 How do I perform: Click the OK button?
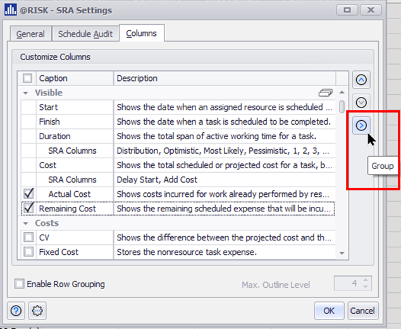click(329, 310)
